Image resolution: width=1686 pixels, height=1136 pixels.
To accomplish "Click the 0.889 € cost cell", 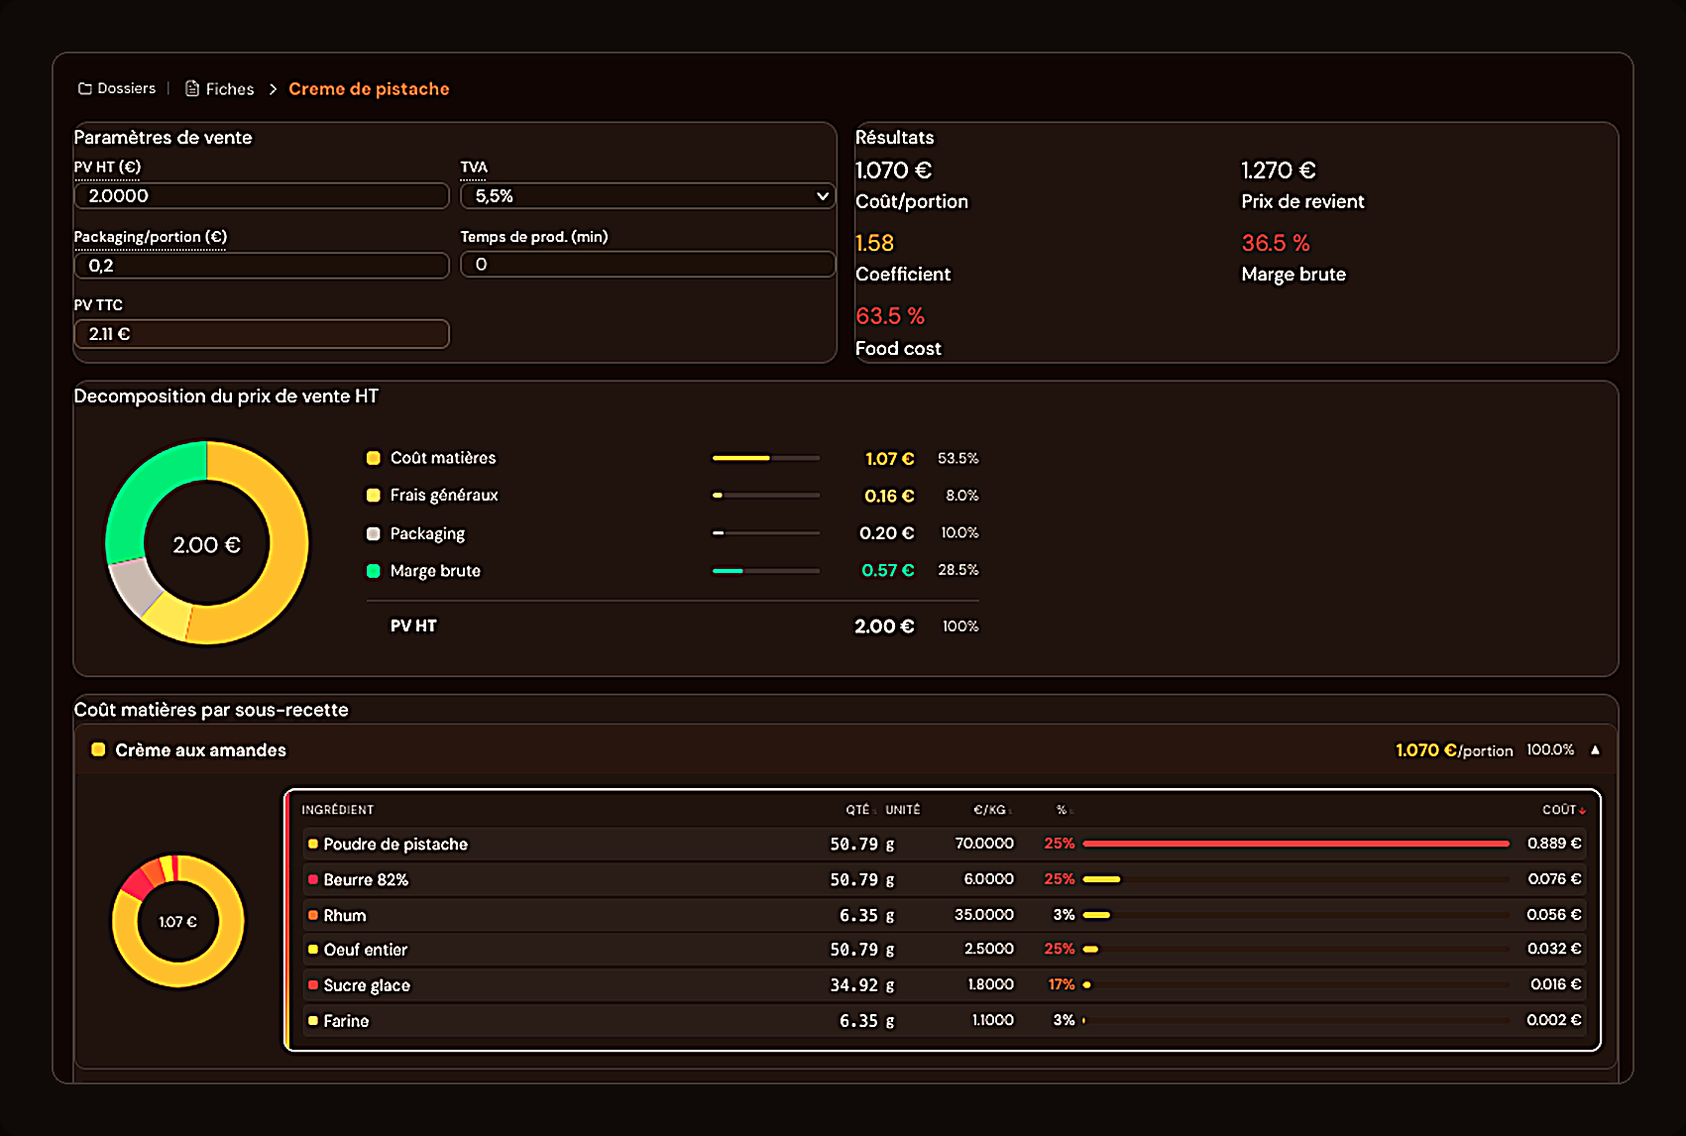I will coord(1554,844).
